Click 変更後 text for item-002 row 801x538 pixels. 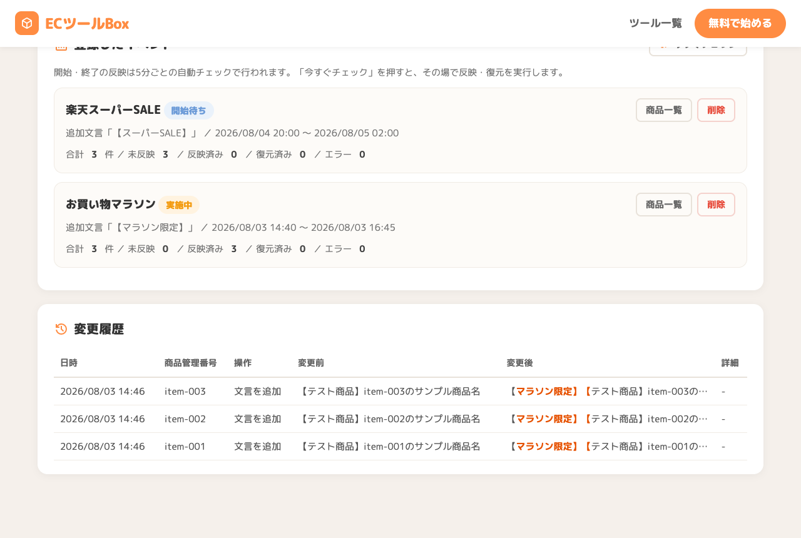pos(607,419)
